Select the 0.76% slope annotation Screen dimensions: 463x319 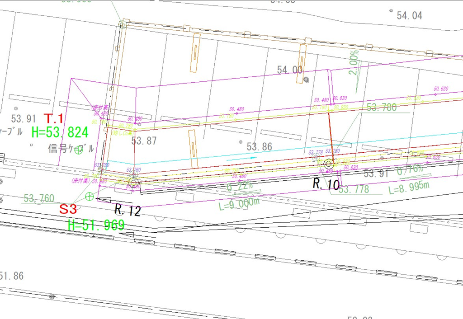tap(410, 170)
